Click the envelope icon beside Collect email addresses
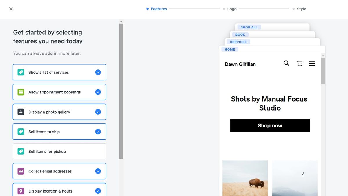 click(21, 171)
